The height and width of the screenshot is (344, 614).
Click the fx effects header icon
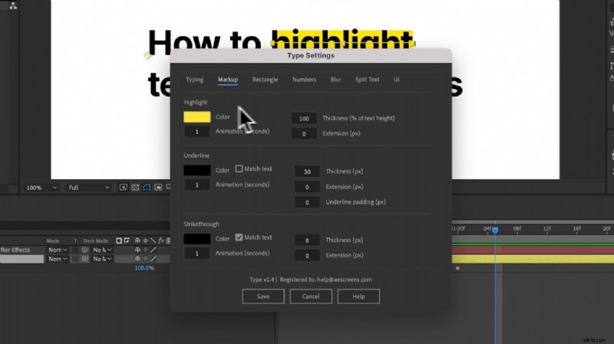(x=161, y=241)
